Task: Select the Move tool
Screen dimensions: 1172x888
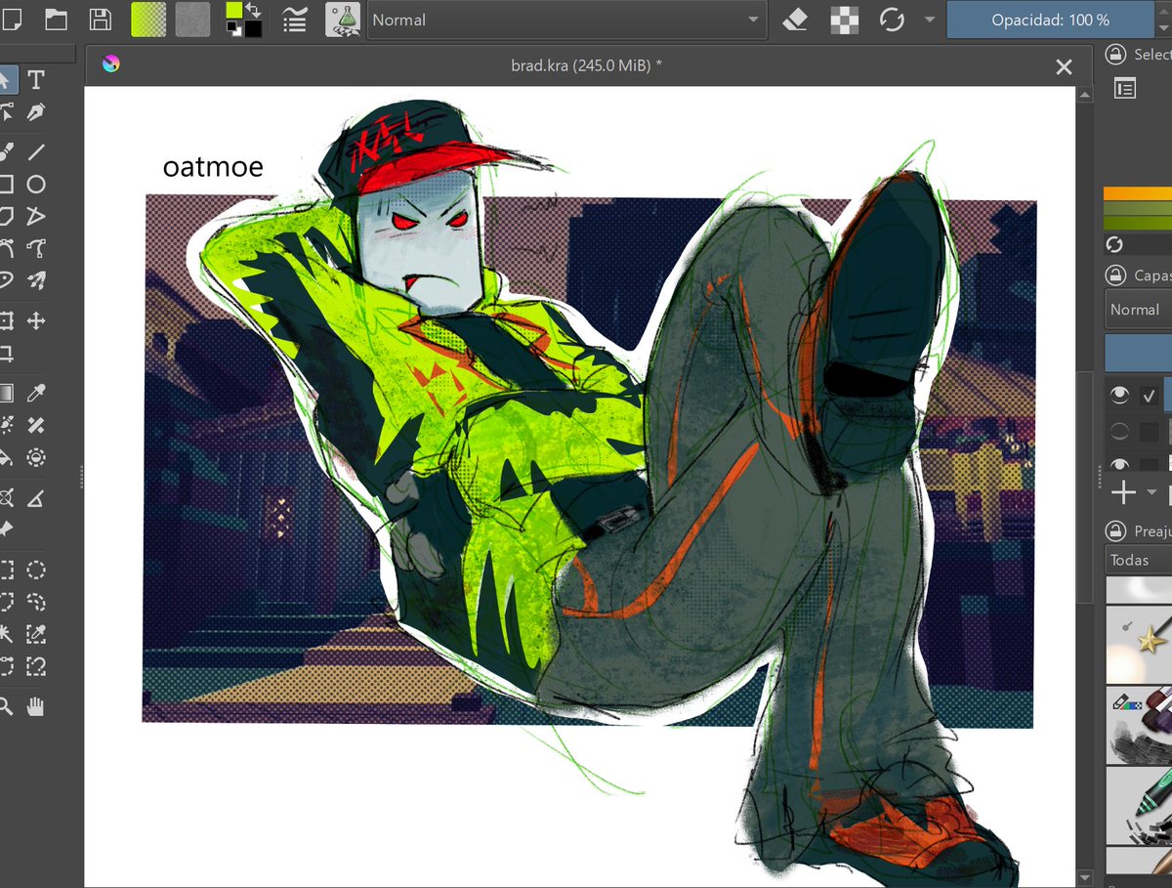Action: pyautogui.click(x=36, y=320)
